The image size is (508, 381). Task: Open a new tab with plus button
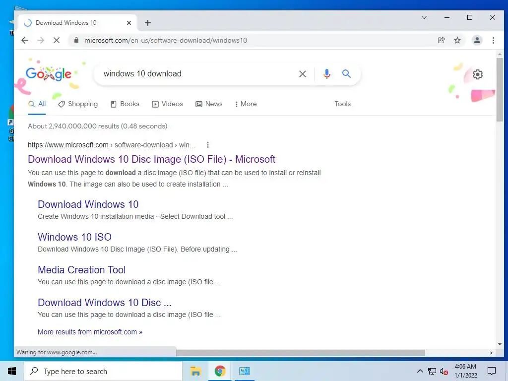pyautogui.click(x=148, y=23)
